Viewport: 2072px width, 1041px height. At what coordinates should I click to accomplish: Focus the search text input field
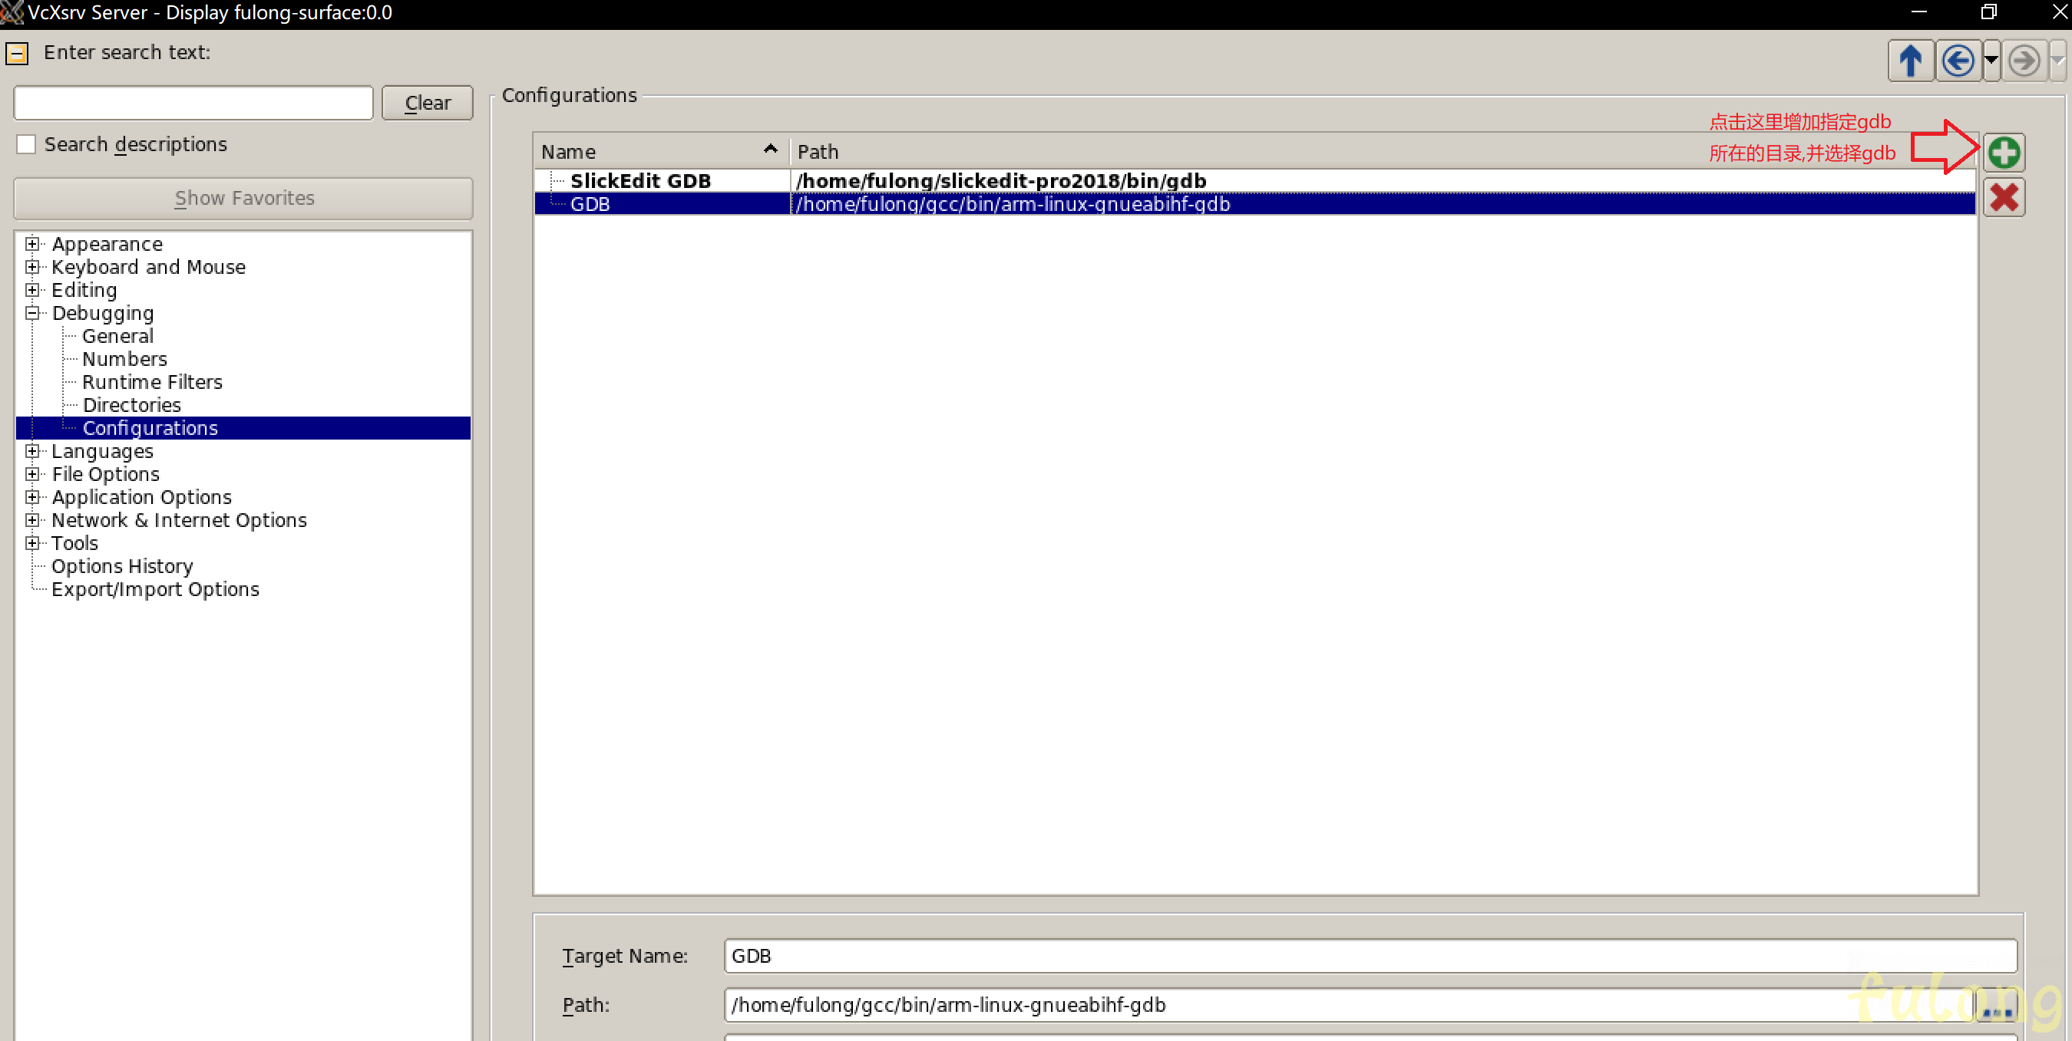click(194, 103)
